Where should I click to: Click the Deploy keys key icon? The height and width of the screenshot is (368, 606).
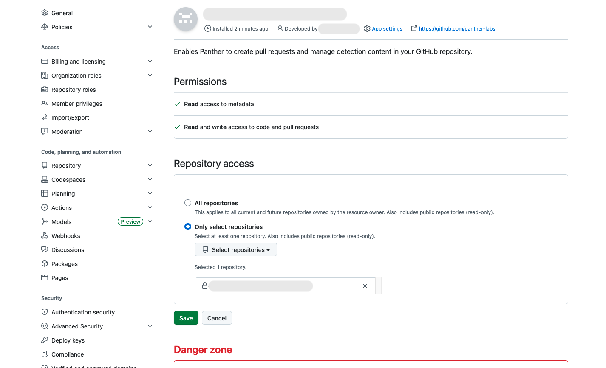[x=45, y=340]
